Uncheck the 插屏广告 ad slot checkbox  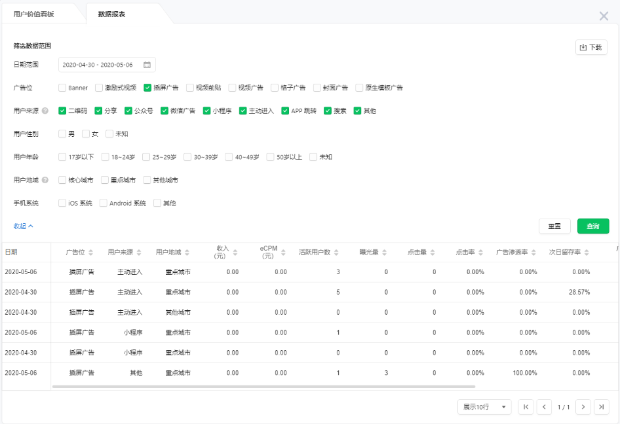pos(148,87)
